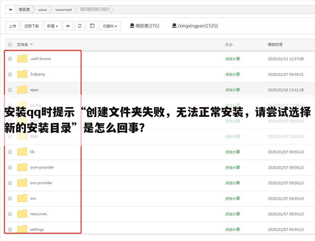Open the ocs folder name
The height and width of the screenshot is (241, 315).
coord(33,198)
